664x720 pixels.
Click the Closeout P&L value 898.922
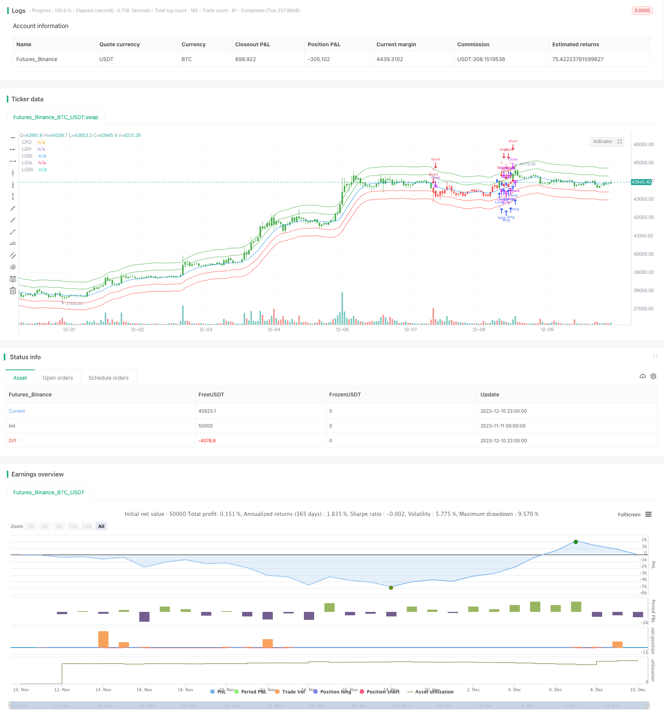click(245, 59)
